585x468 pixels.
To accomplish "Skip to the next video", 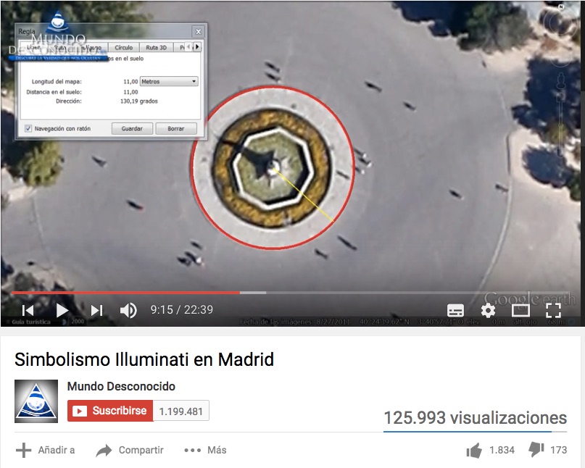I will [96, 310].
